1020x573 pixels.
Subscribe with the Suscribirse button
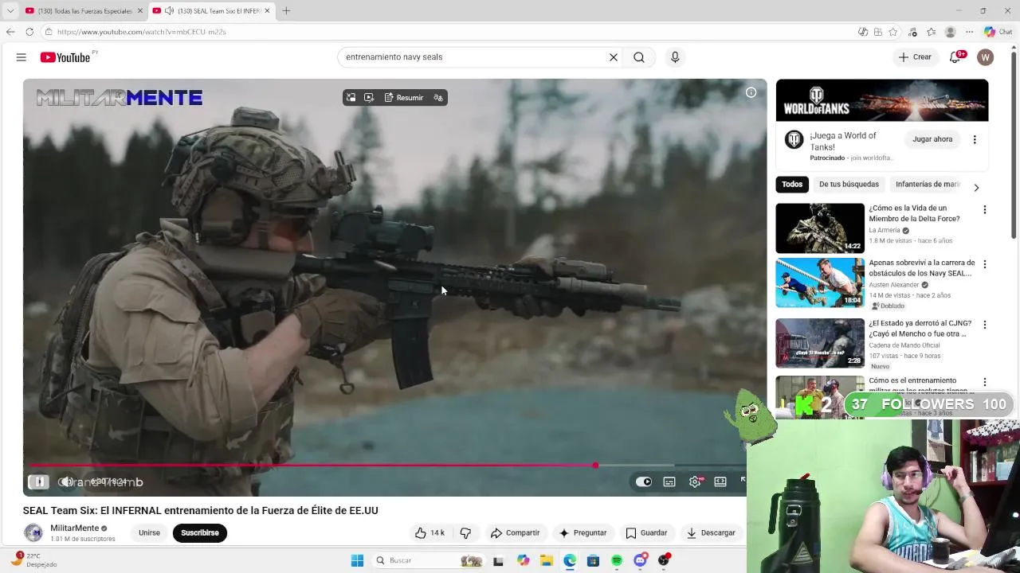pyautogui.click(x=200, y=533)
